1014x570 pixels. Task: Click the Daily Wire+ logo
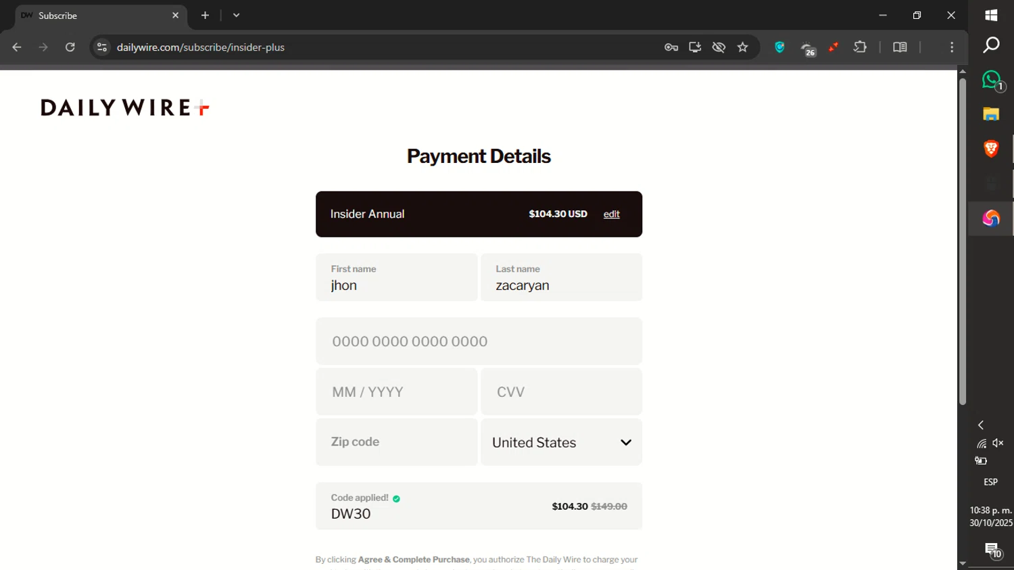tap(125, 108)
